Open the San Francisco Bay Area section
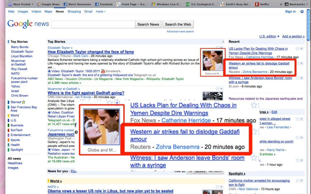 click(x=24, y=109)
